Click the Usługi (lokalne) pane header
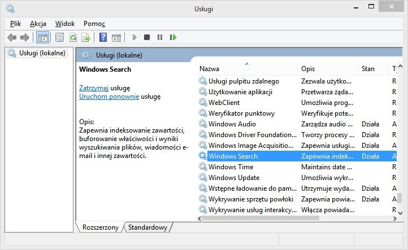The image size is (408, 250). pyautogui.click(x=119, y=55)
